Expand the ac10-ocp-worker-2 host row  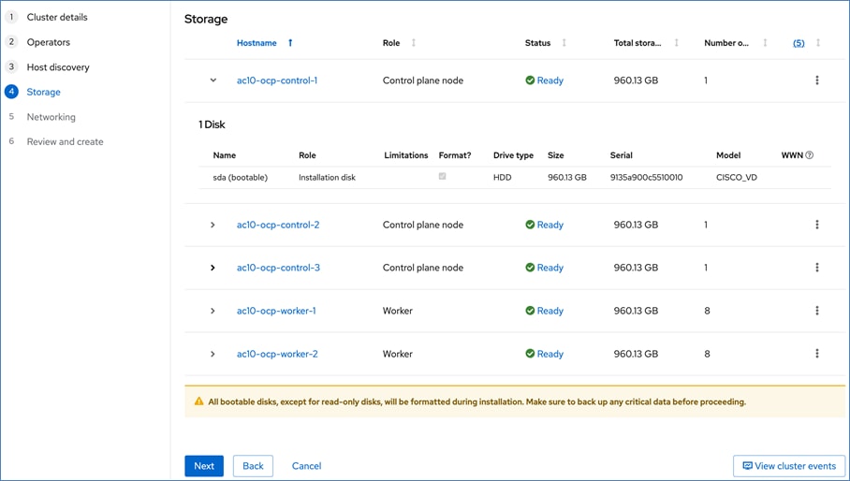click(212, 353)
